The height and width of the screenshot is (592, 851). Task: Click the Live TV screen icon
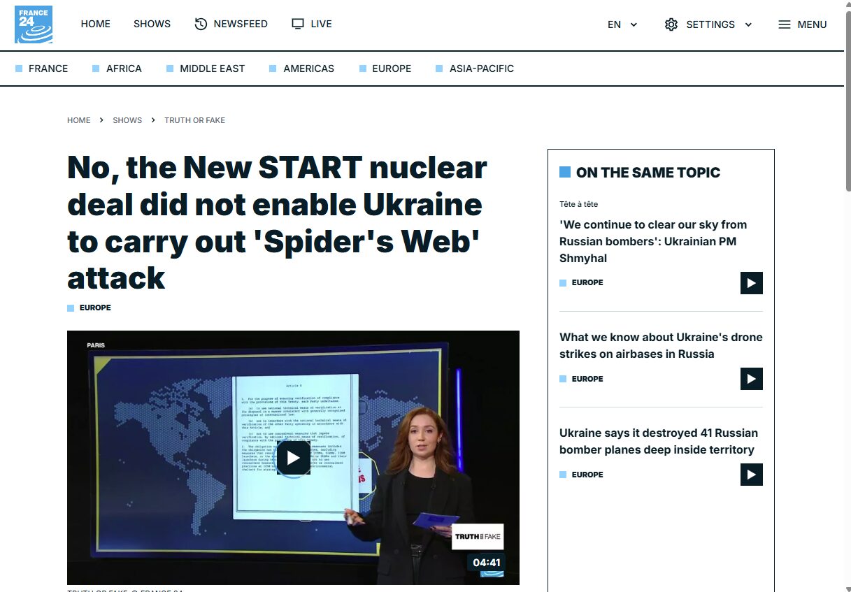tap(298, 24)
